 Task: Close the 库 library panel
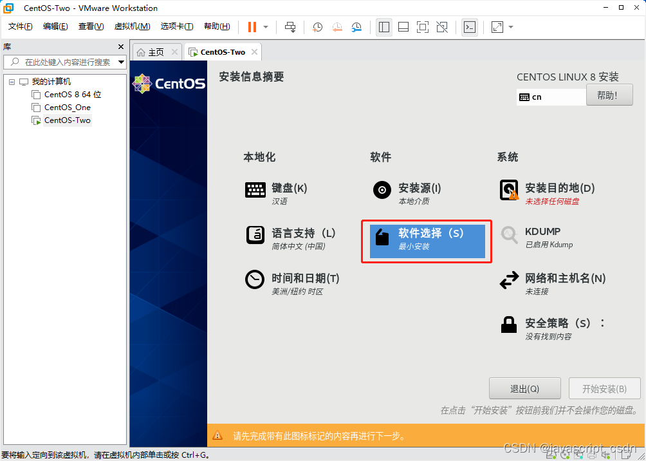pyautogui.click(x=121, y=46)
